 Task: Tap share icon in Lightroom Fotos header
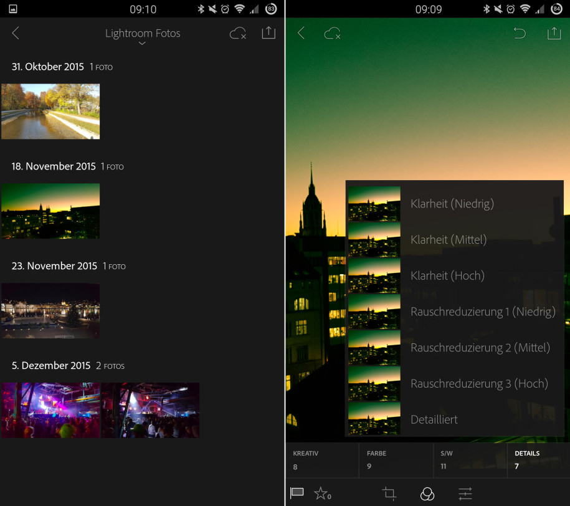(268, 34)
